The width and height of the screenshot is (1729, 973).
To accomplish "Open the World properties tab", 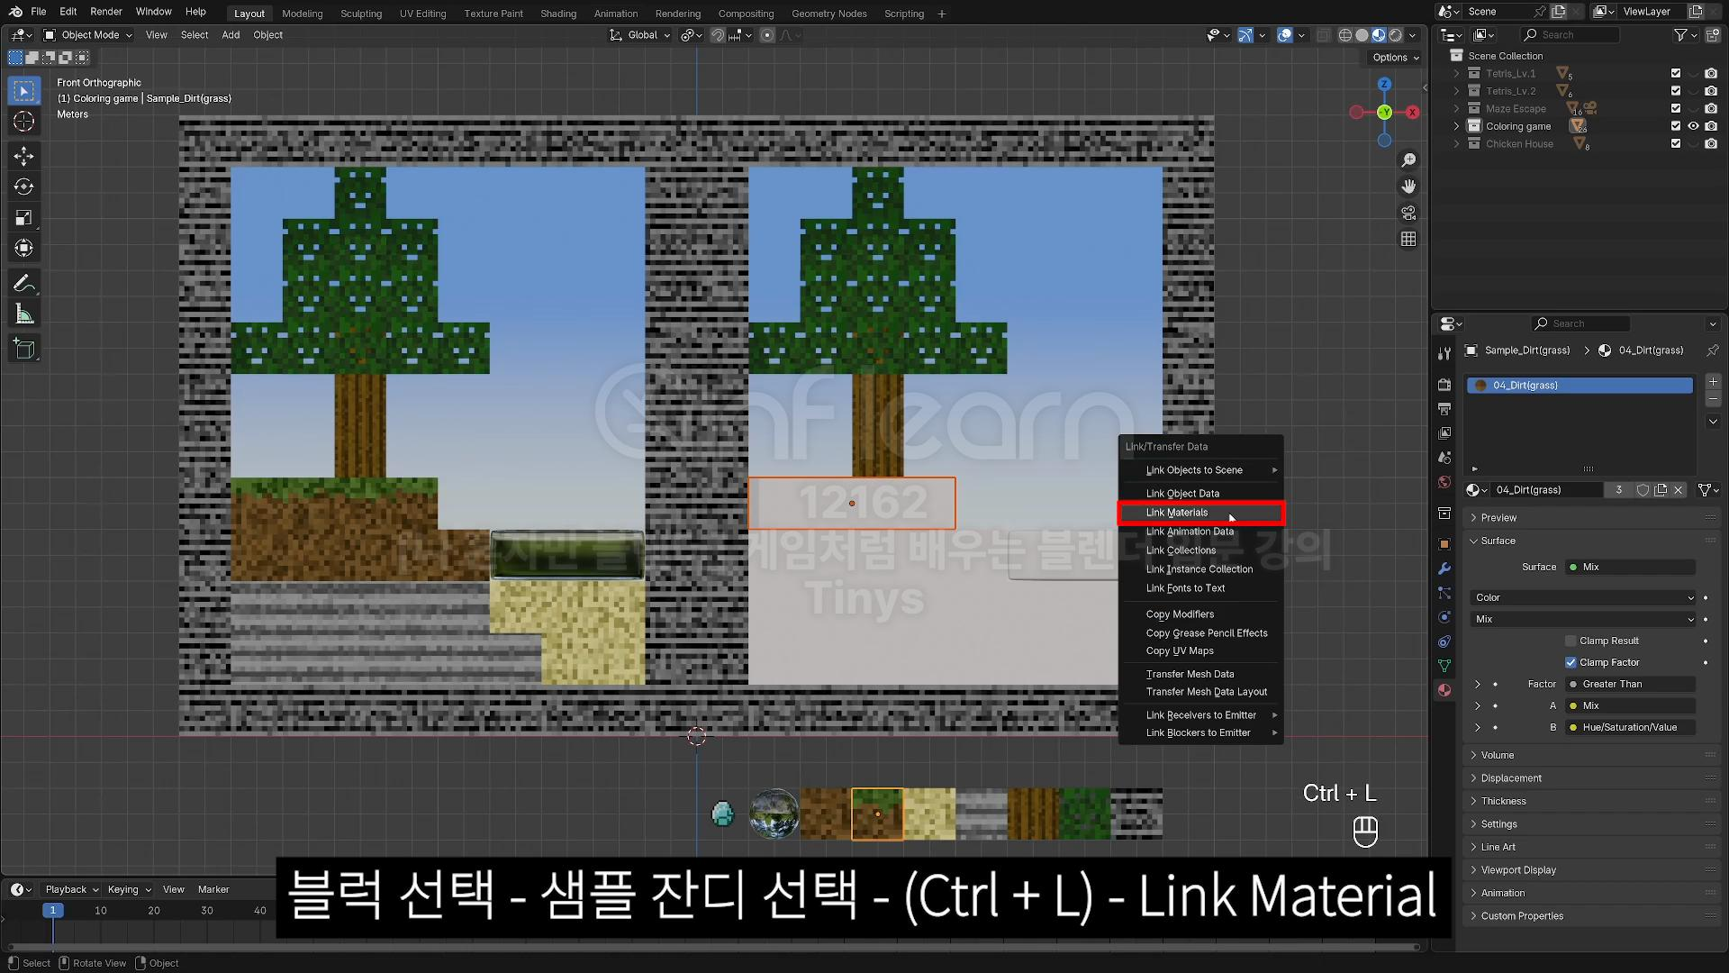I will coord(1444,482).
